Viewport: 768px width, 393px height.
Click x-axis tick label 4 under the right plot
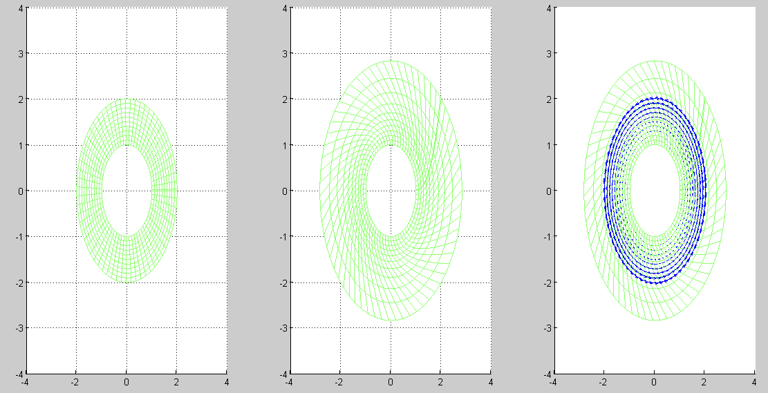click(x=754, y=381)
